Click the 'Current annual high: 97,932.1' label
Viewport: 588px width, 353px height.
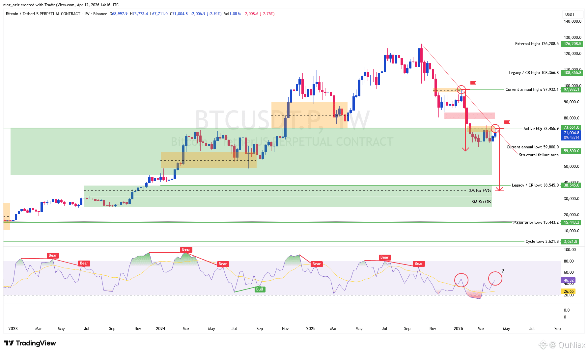coord(532,89)
